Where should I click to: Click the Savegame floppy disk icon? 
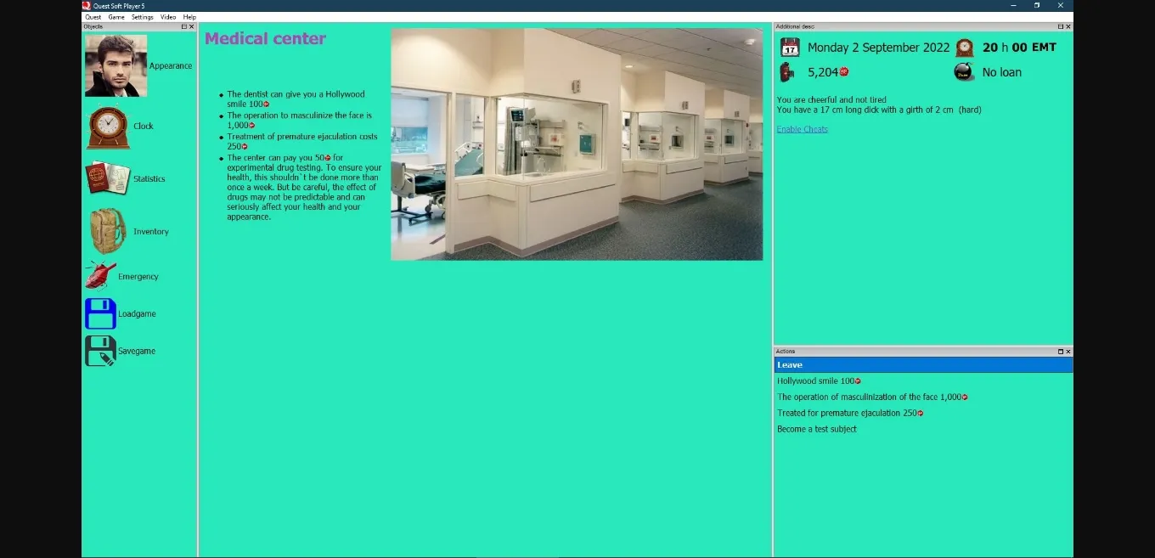click(x=100, y=351)
